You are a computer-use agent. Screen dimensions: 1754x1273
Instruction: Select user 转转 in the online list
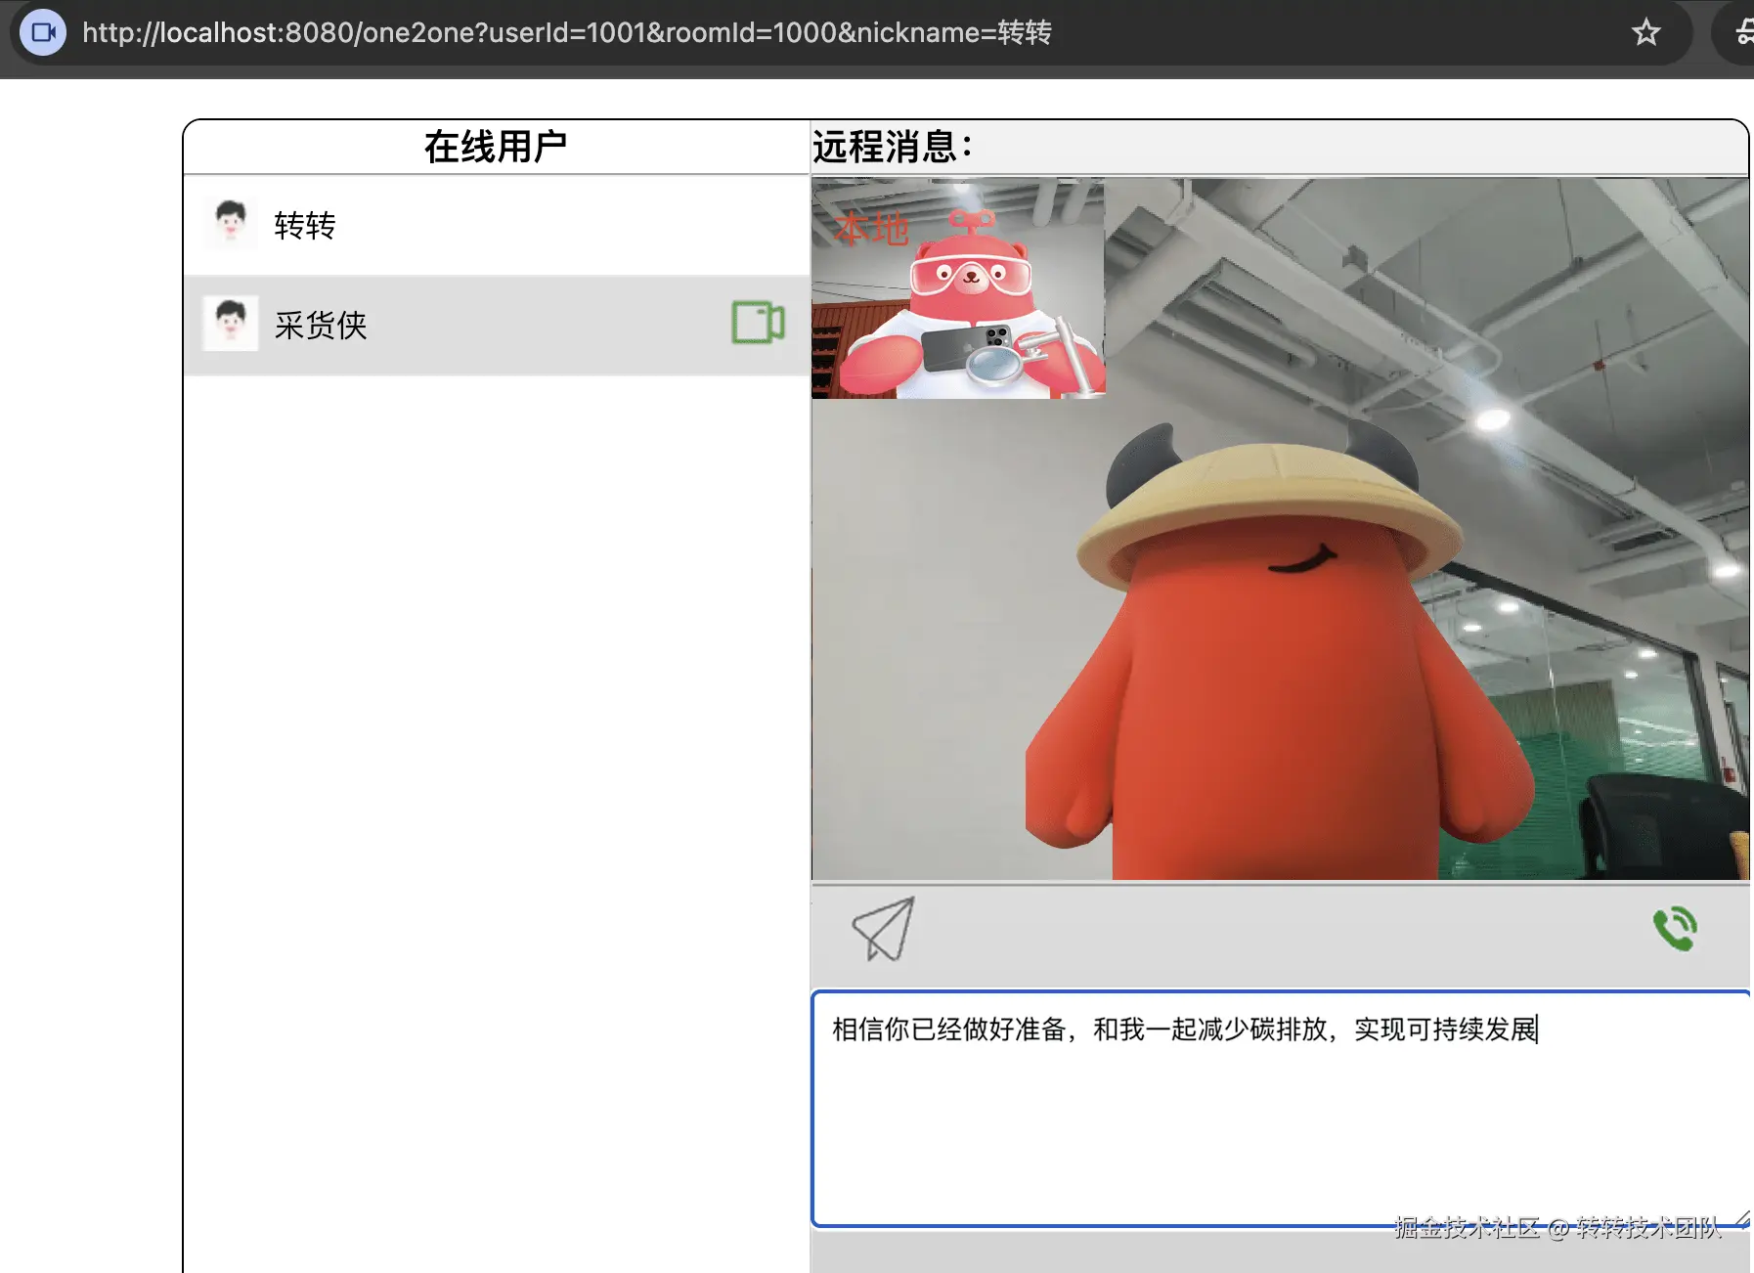coord(497,225)
